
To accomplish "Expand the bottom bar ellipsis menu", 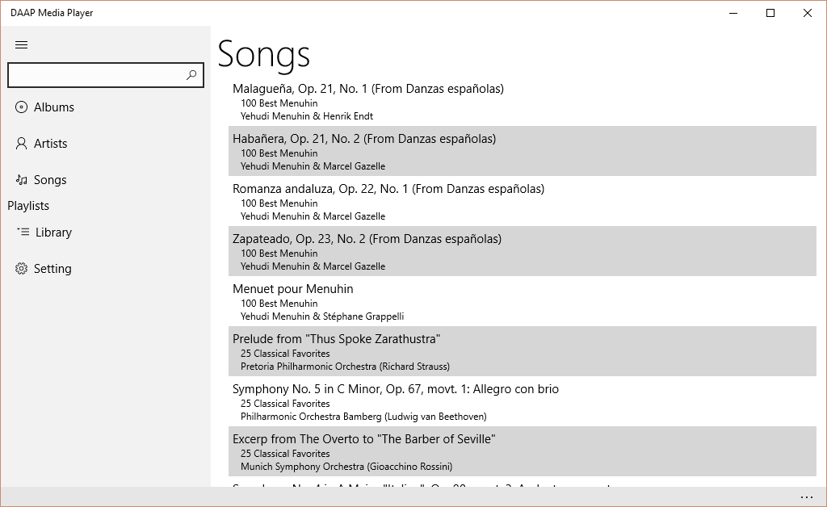I will coord(806,497).
